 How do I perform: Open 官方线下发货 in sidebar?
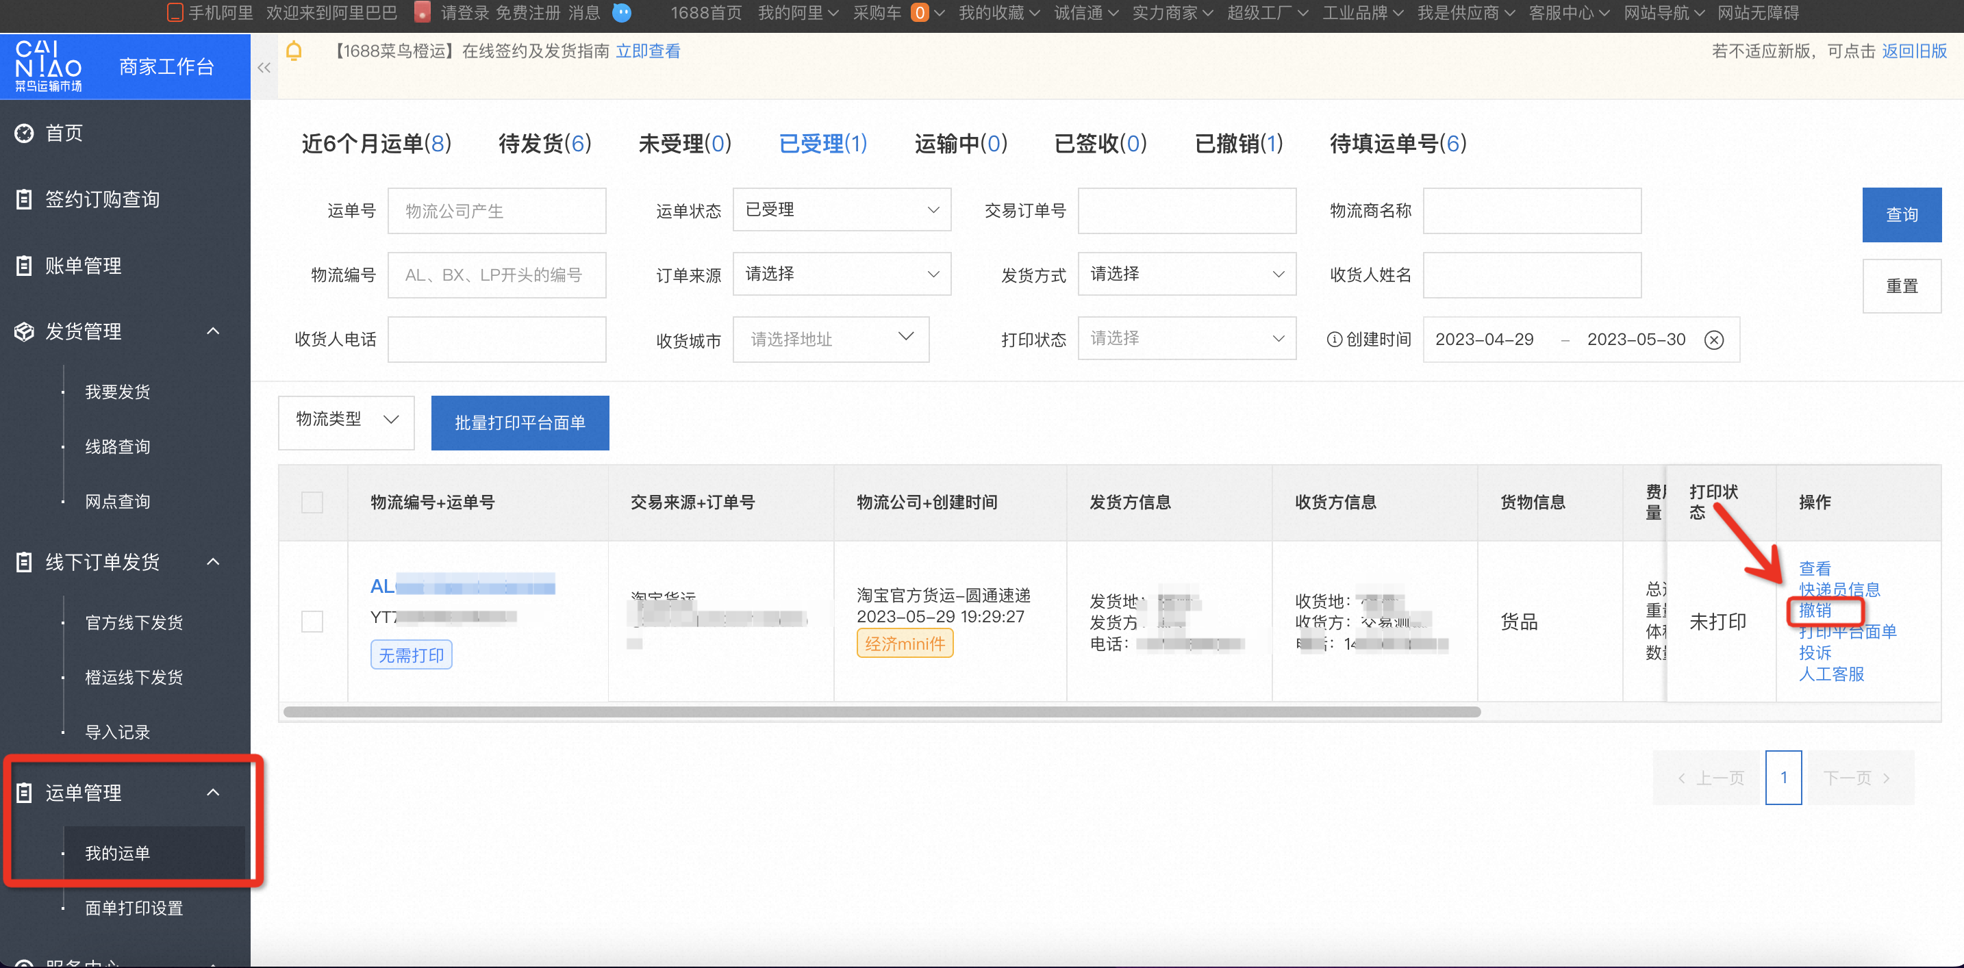point(134,623)
